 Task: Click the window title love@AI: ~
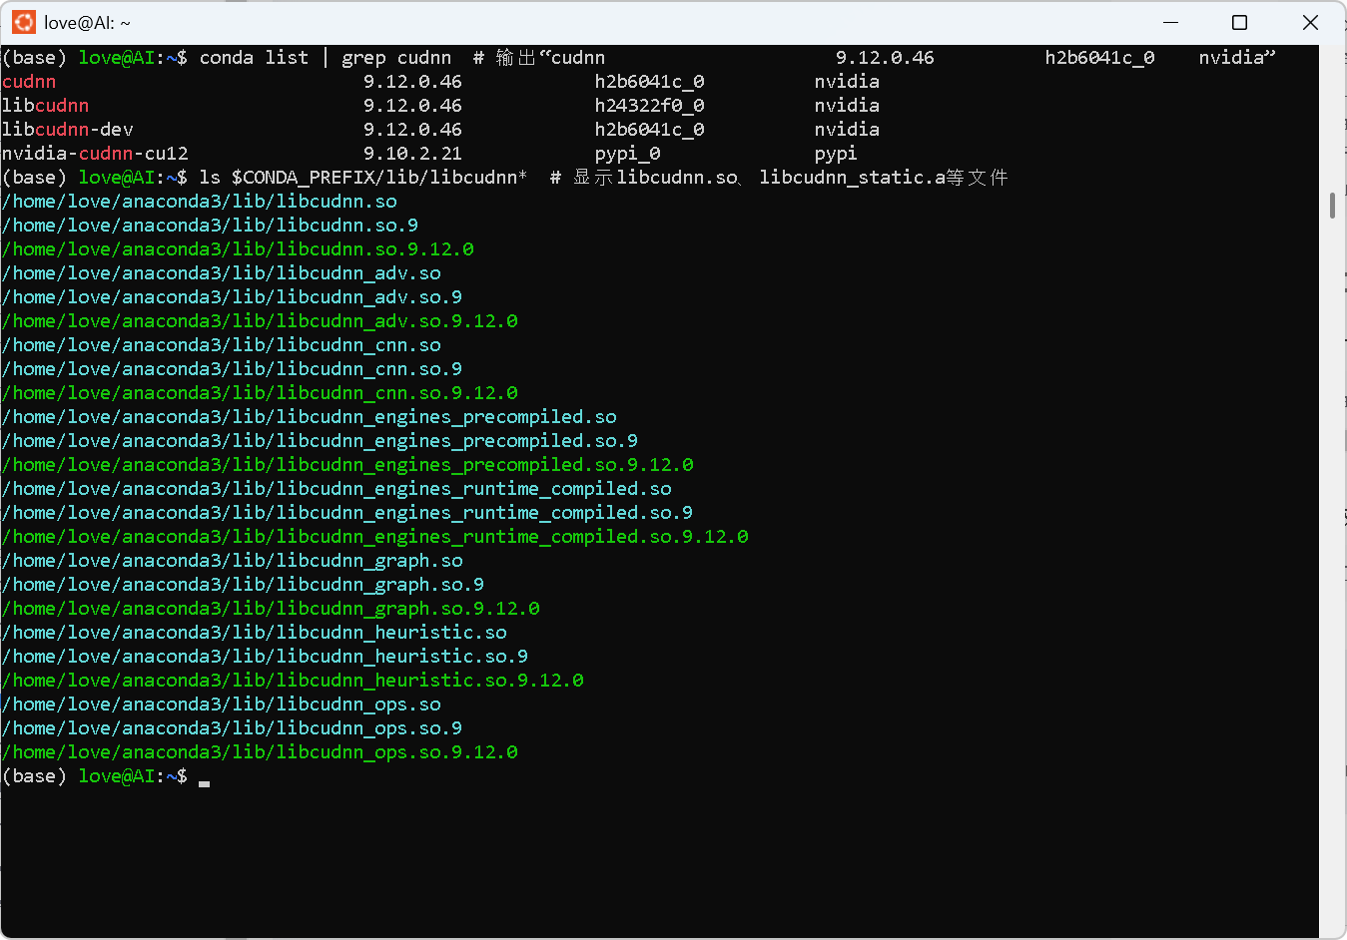87,22
